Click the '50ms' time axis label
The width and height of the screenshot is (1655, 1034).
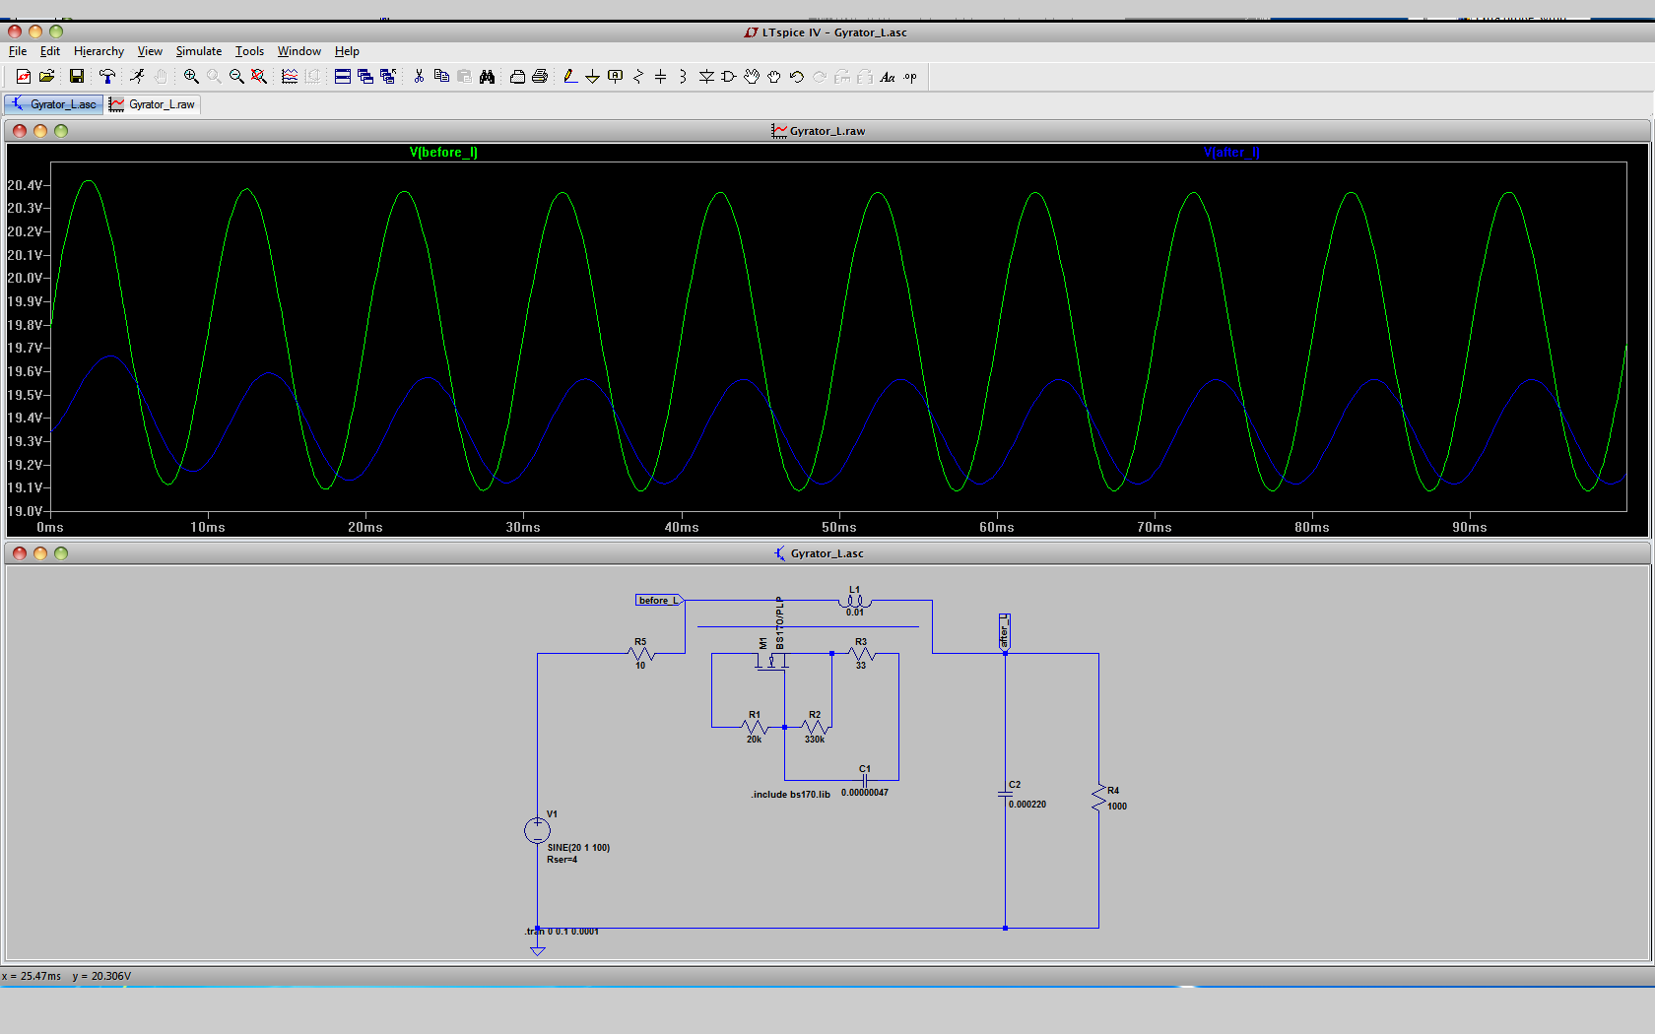839,528
